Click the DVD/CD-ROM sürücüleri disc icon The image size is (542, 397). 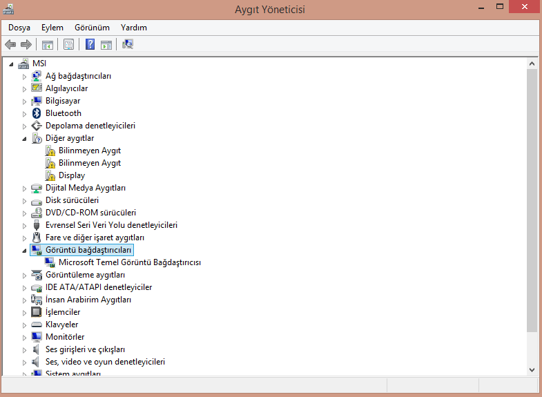click(37, 213)
